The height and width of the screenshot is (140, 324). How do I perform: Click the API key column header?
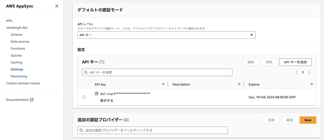[100, 84]
